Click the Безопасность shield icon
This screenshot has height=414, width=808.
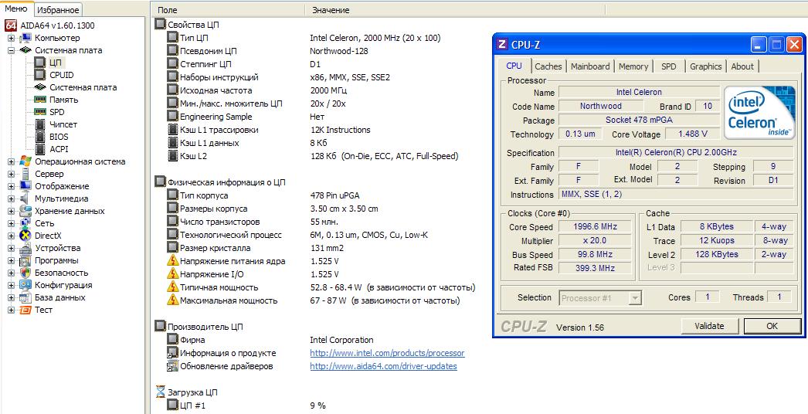point(25,273)
